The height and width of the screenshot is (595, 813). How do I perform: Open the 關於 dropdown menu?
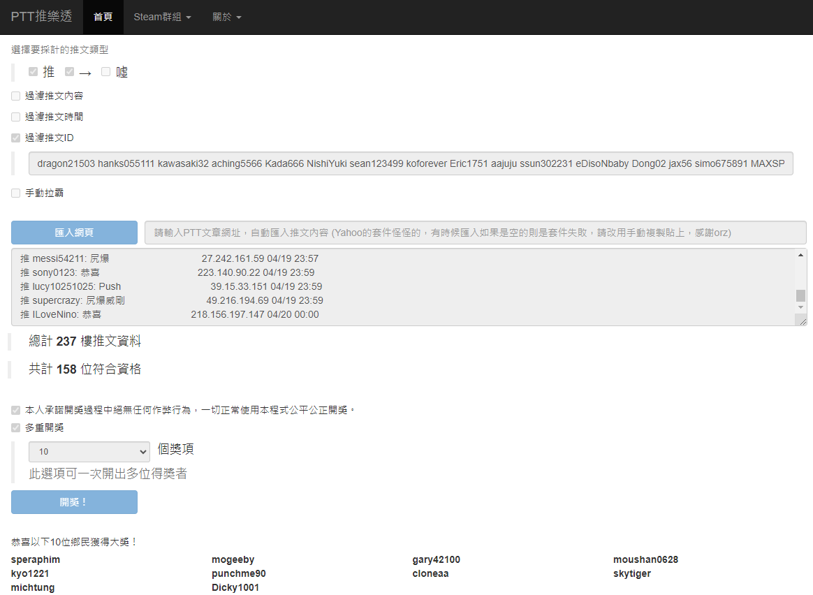tap(226, 17)
